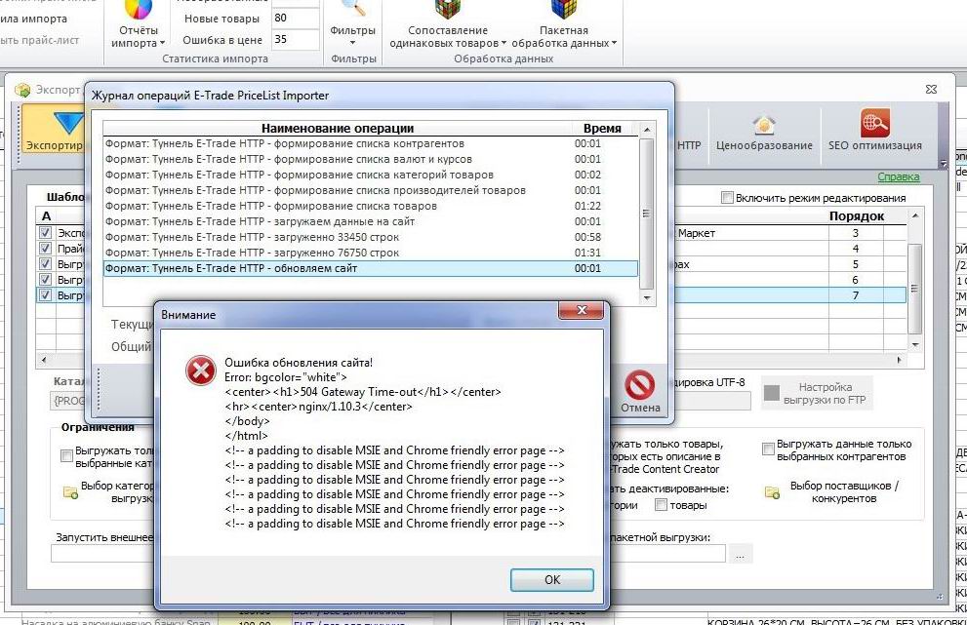Click the Ценообразование house icon
The height and width of the screenshot is (625, 967).
(763, 125)
